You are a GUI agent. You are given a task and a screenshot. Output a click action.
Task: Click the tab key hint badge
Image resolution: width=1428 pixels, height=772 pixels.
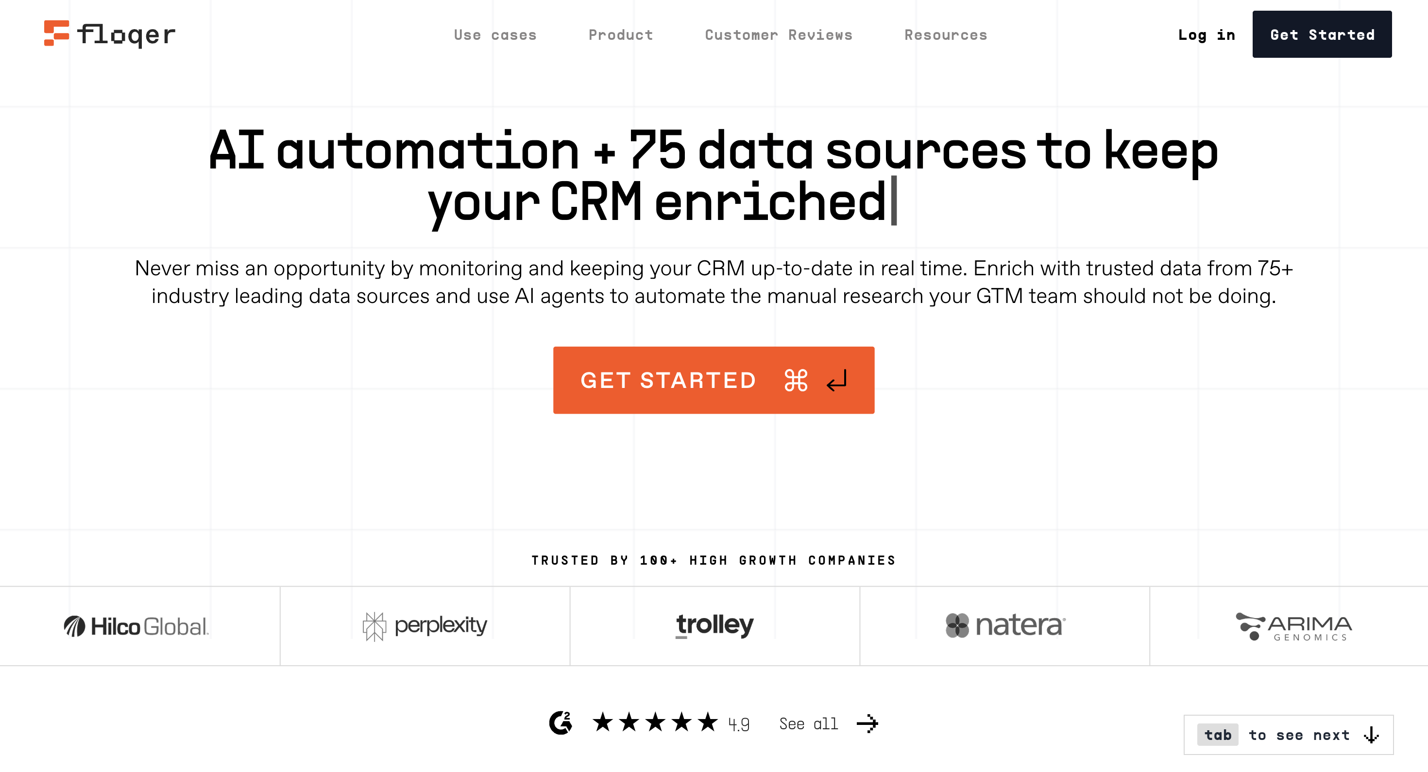[1217, 735]
